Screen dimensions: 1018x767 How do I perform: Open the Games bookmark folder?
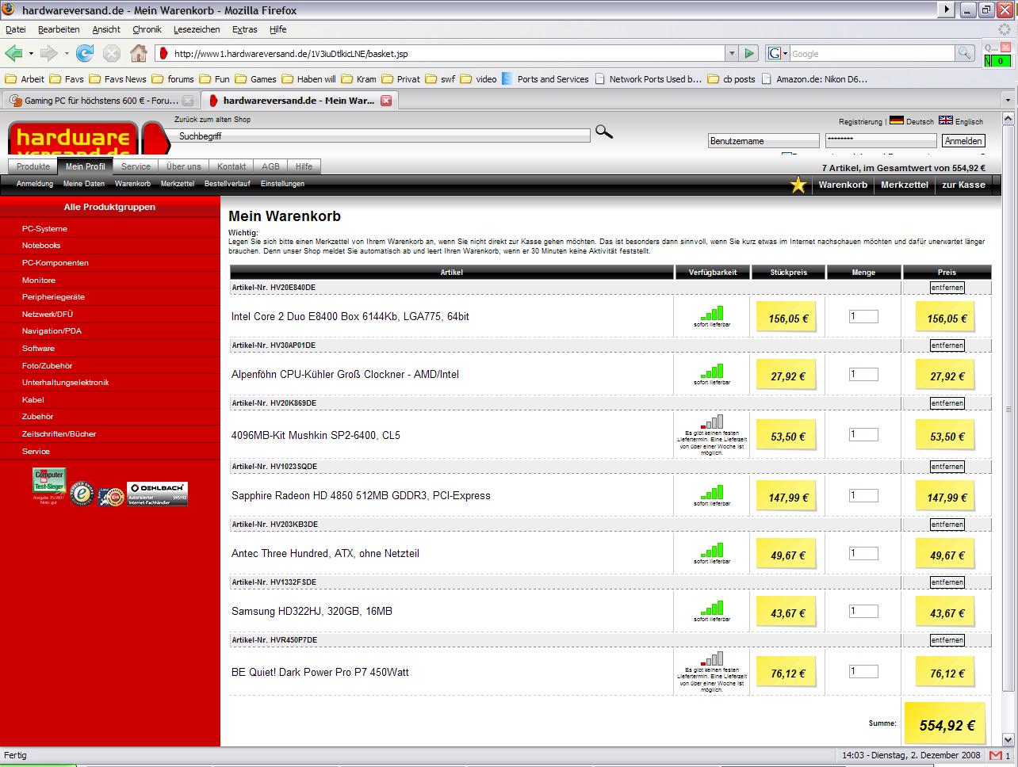[256, 79]
